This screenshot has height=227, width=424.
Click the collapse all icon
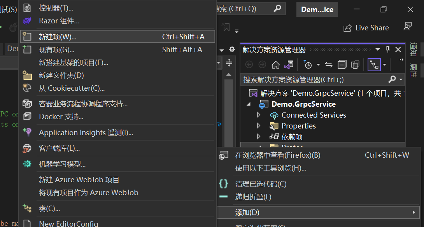click(x=342, y=65)
